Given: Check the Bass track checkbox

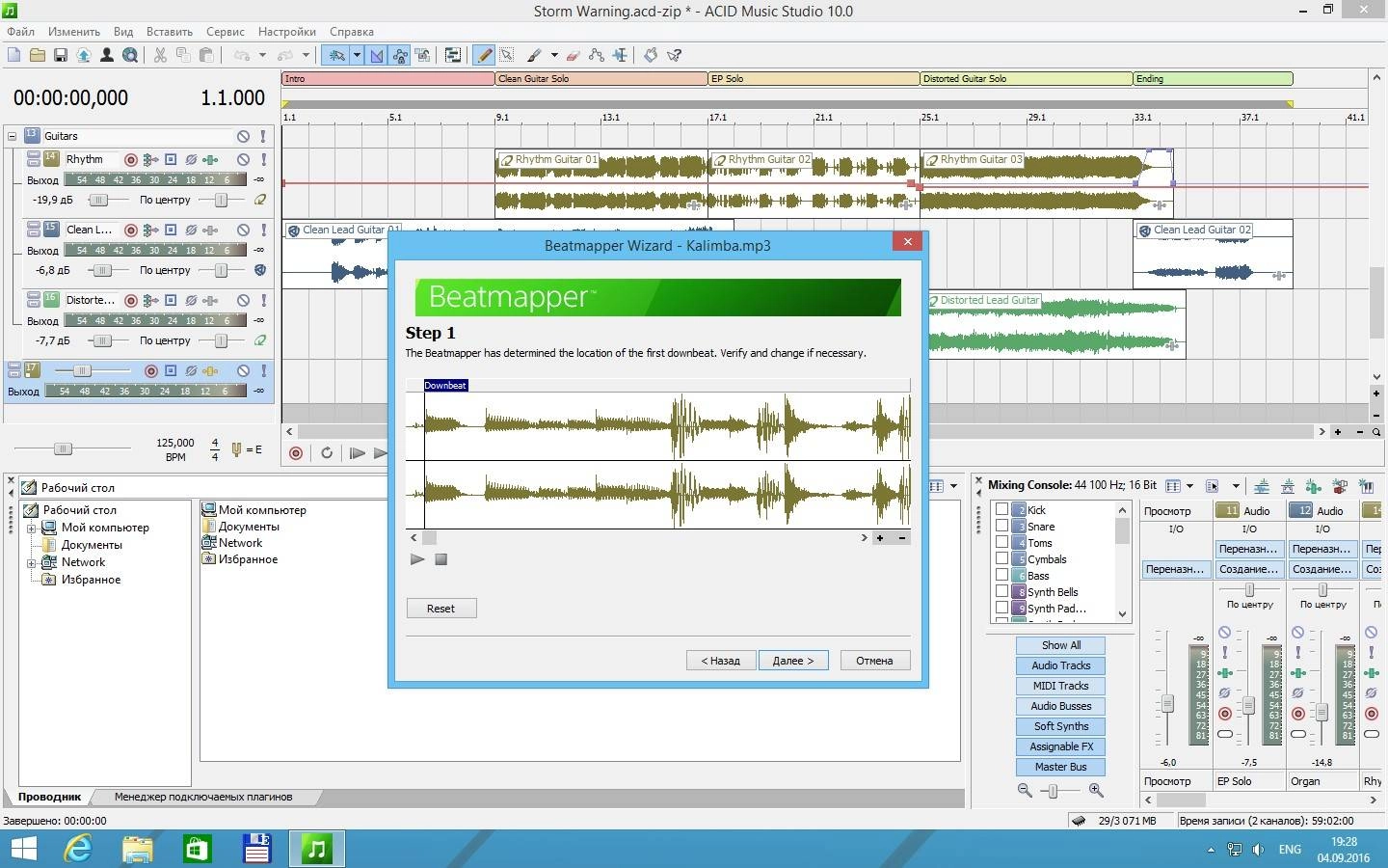Looking at the screenshot, I should (x=1001, y=575).
